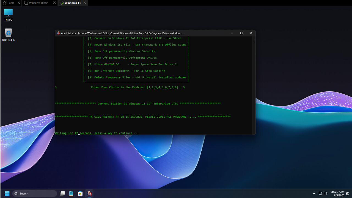Click option [3] Convert to Windows 11 IoT line
Image resolution: width=352 pixels, height=198 pixels.
[134, 38]
